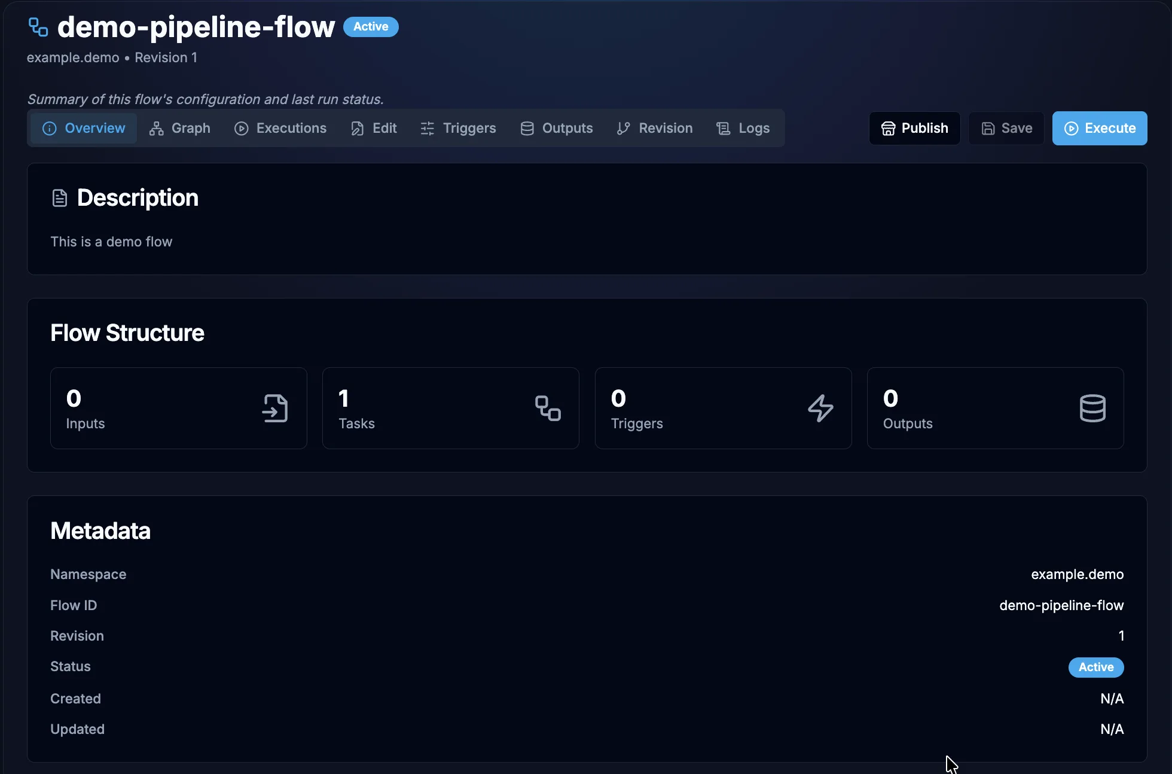
Task: Click the Revision value 1 in Metadata
Action: pos(1121,636)
